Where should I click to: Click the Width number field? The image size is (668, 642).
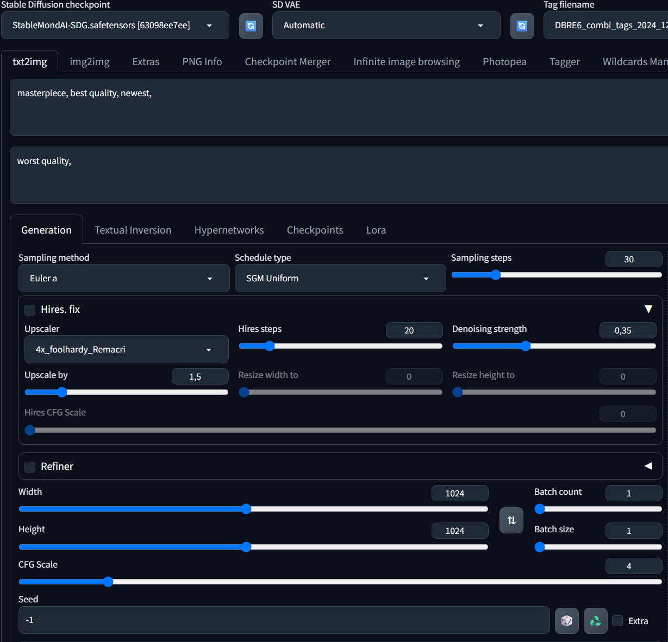pos(460,493)
